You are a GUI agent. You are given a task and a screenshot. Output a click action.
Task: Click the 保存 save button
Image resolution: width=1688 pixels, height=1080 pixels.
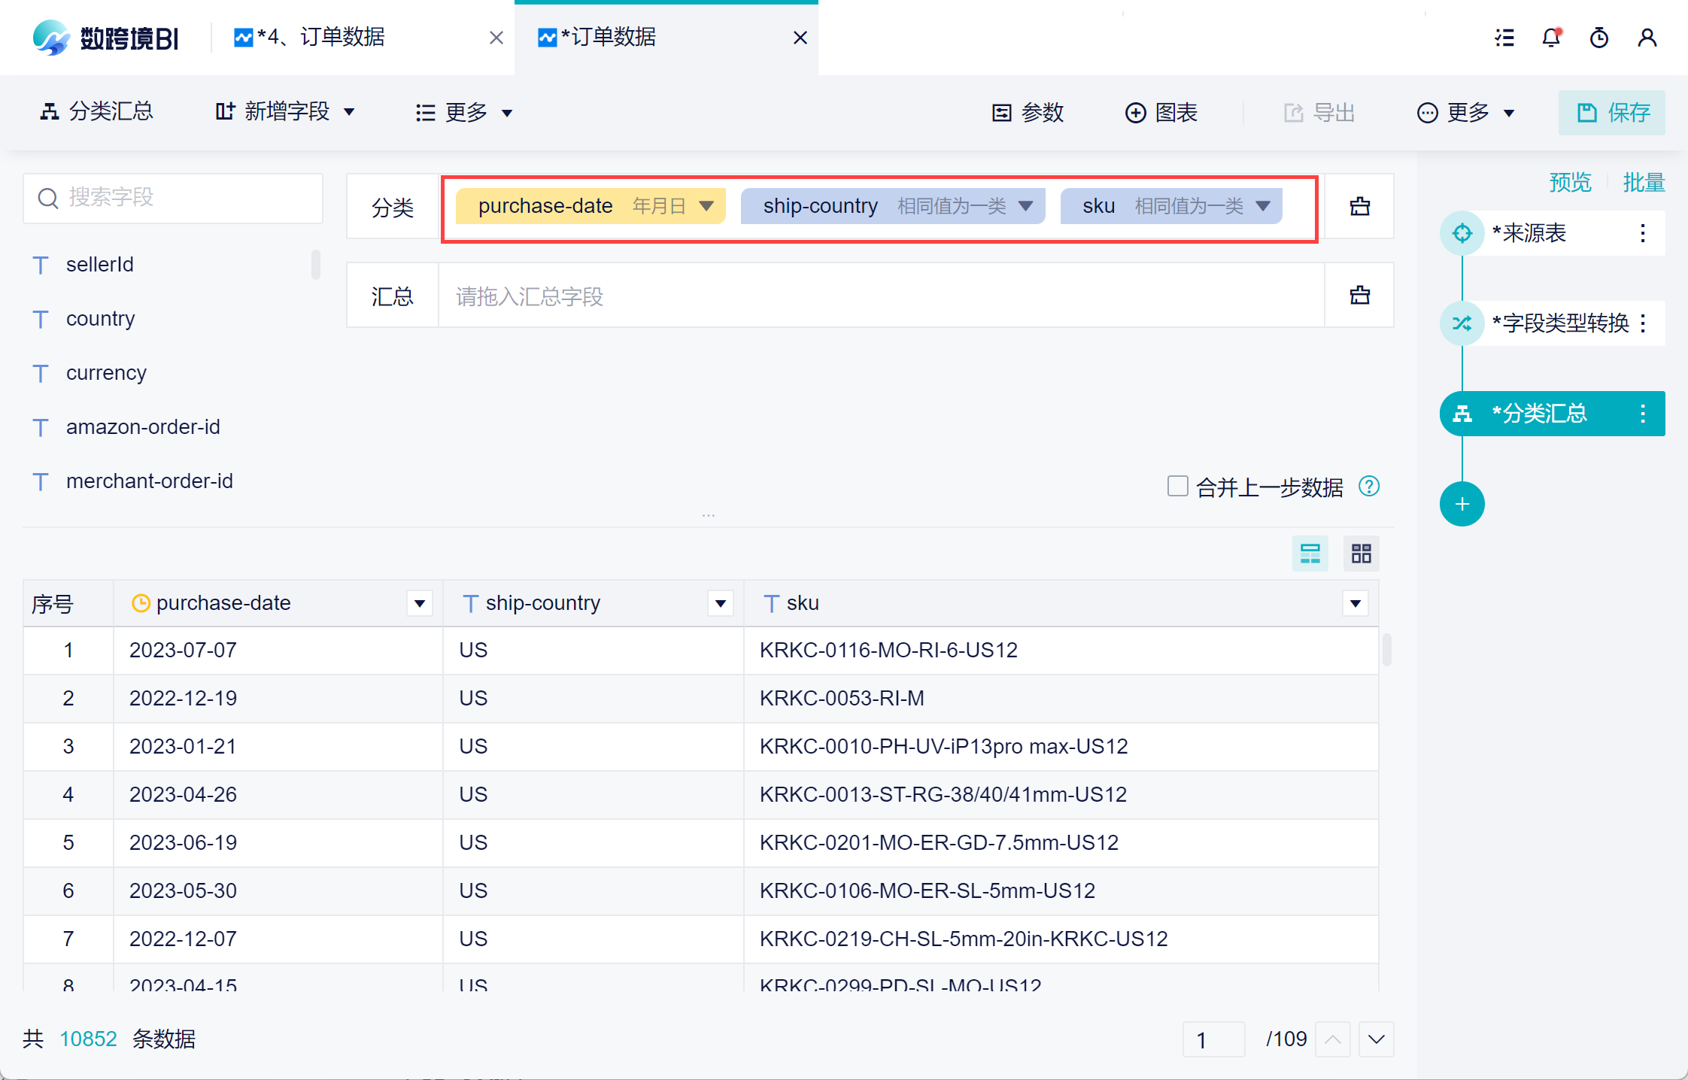coord(1611,113)
